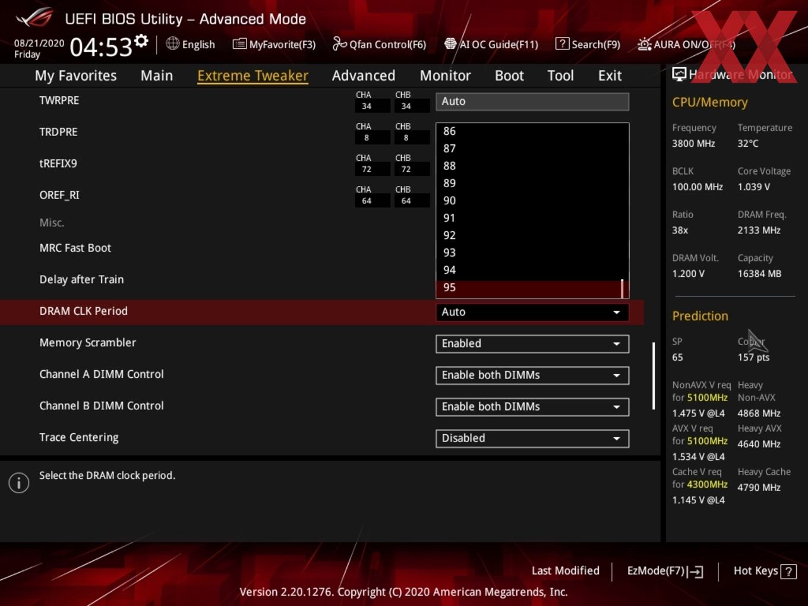Select the TWRPRE setting row
Image resolution: width=808 pixels, height=606 pixels.
tap(321, 101)
